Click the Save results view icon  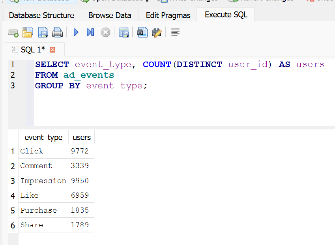[124, 32]
